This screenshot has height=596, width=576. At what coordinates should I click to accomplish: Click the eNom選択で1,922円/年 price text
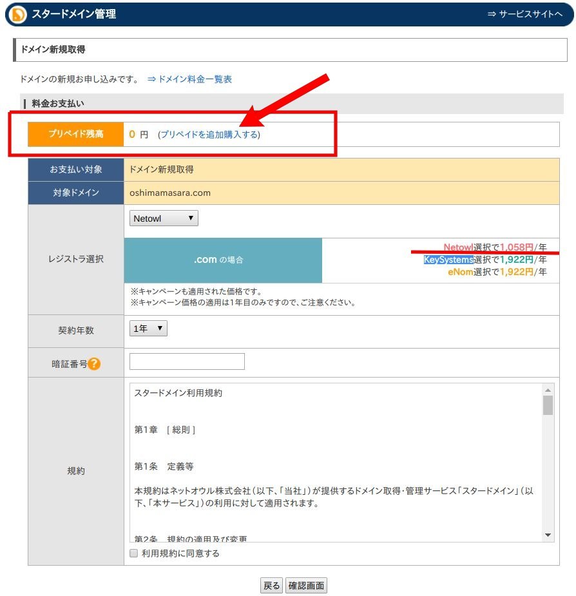[497, 272]
